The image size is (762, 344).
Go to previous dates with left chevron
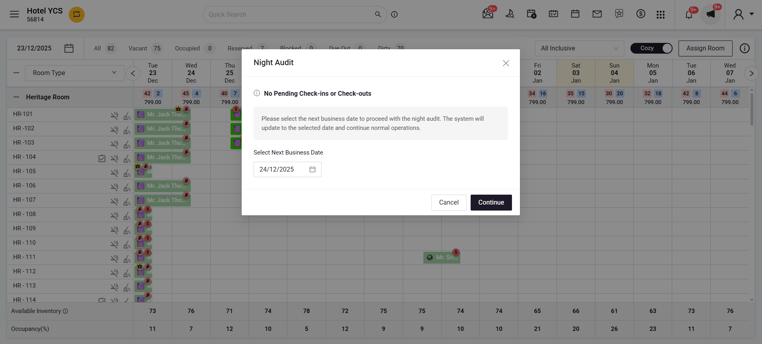click(133, 73)
